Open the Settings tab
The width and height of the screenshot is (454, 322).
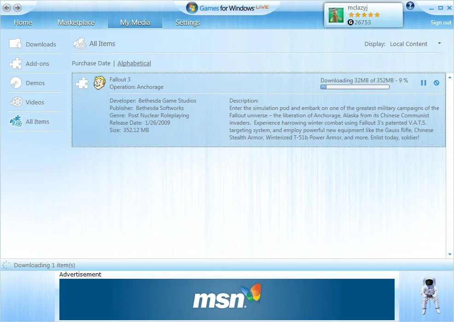click(x=187, y=23)
